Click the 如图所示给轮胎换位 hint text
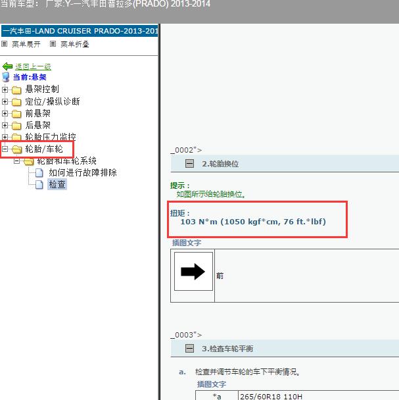Image resolution: width=399 pixels, height=400 pixels. pos(211,194)
